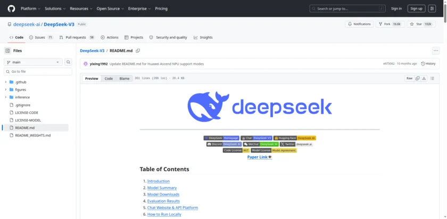Open the Code repository tab
Image resolution: width=447 pixels, height=219 pixels.
point(16,37)
